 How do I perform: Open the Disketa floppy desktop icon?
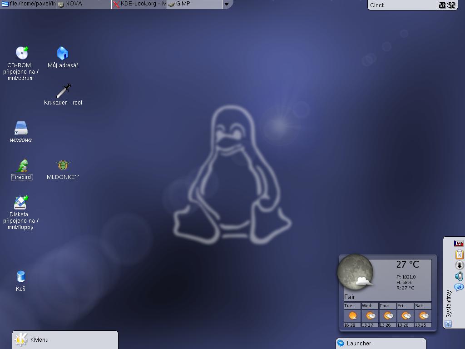(x=21, y=202)
